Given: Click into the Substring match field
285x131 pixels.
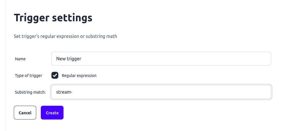Looking at the screenshot, I should (x=161, y=92).
